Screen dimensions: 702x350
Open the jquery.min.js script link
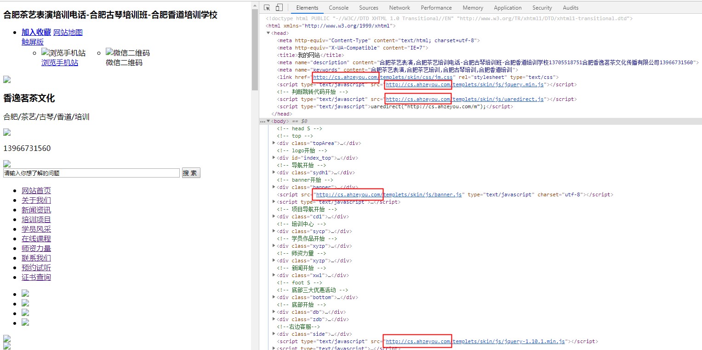[x=465, y=84]
